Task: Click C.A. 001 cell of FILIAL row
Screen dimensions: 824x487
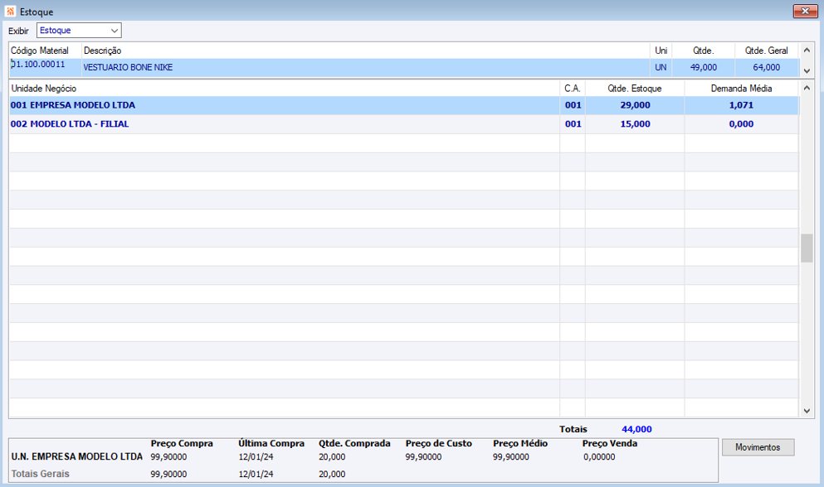Action: click(573, 124)
